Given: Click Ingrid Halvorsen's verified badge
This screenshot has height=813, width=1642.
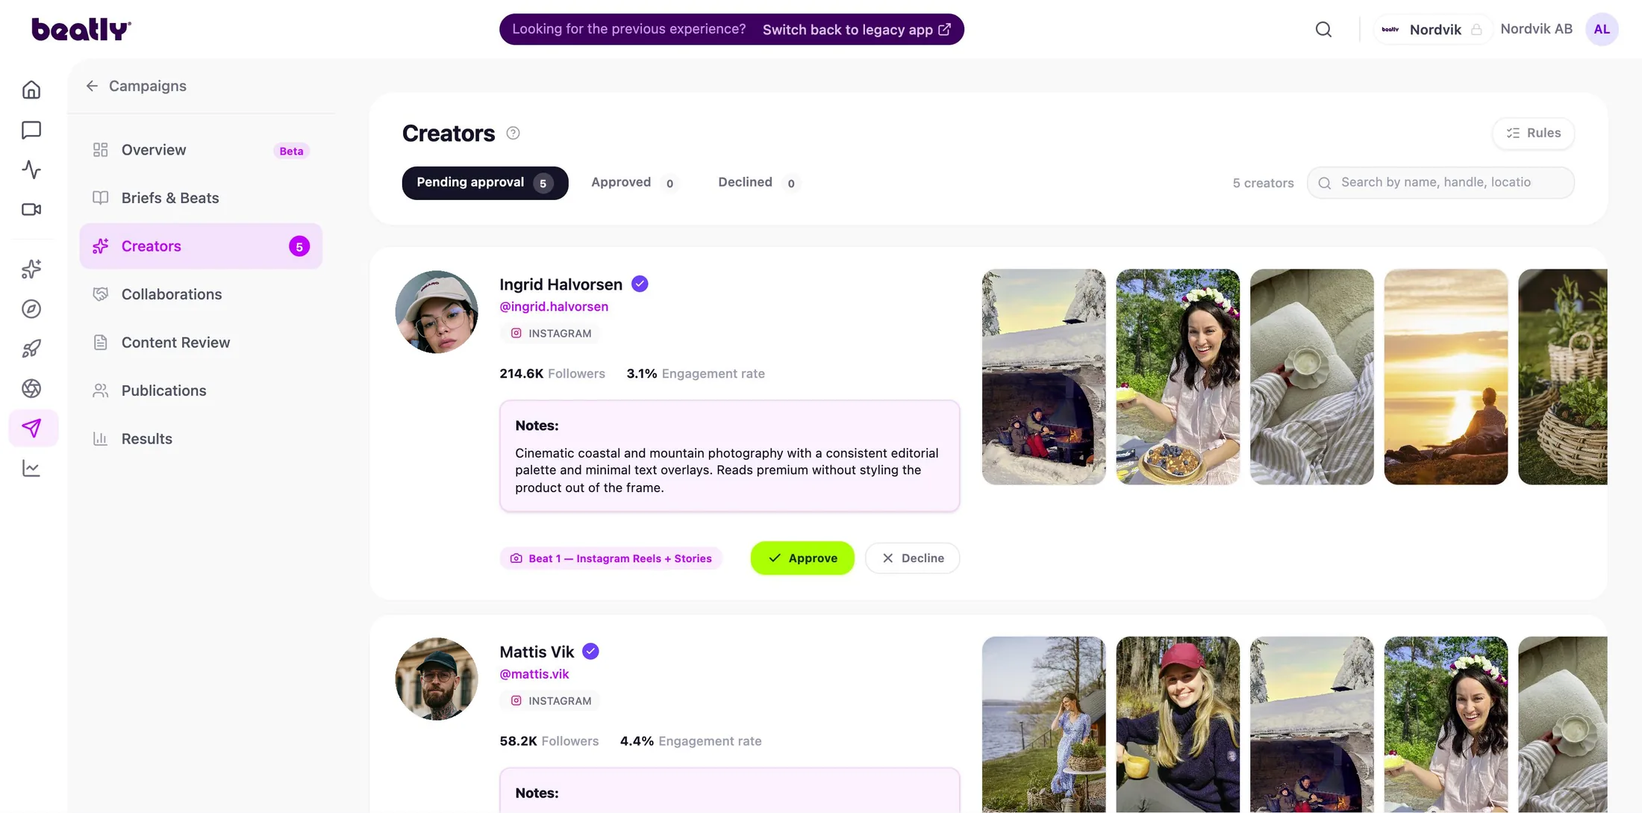Looking at the screenshot, I should pos(640,284).
